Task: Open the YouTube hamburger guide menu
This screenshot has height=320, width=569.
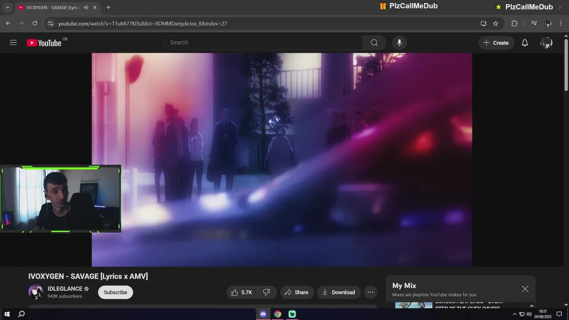Action: click(13, 43)
